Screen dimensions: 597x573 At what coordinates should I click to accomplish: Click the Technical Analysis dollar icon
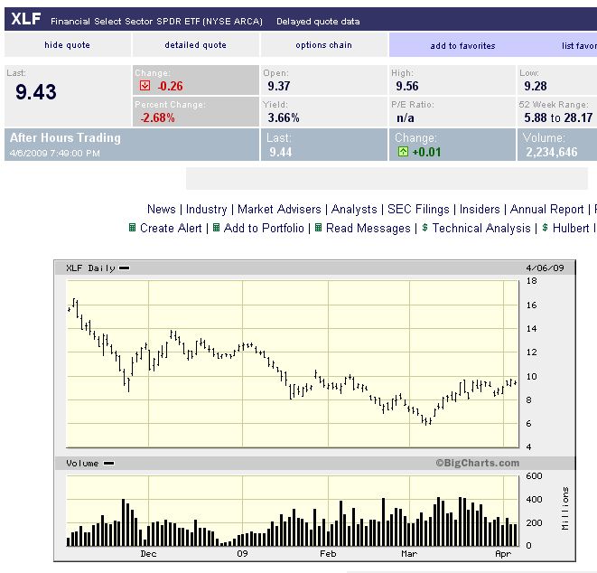424,228
